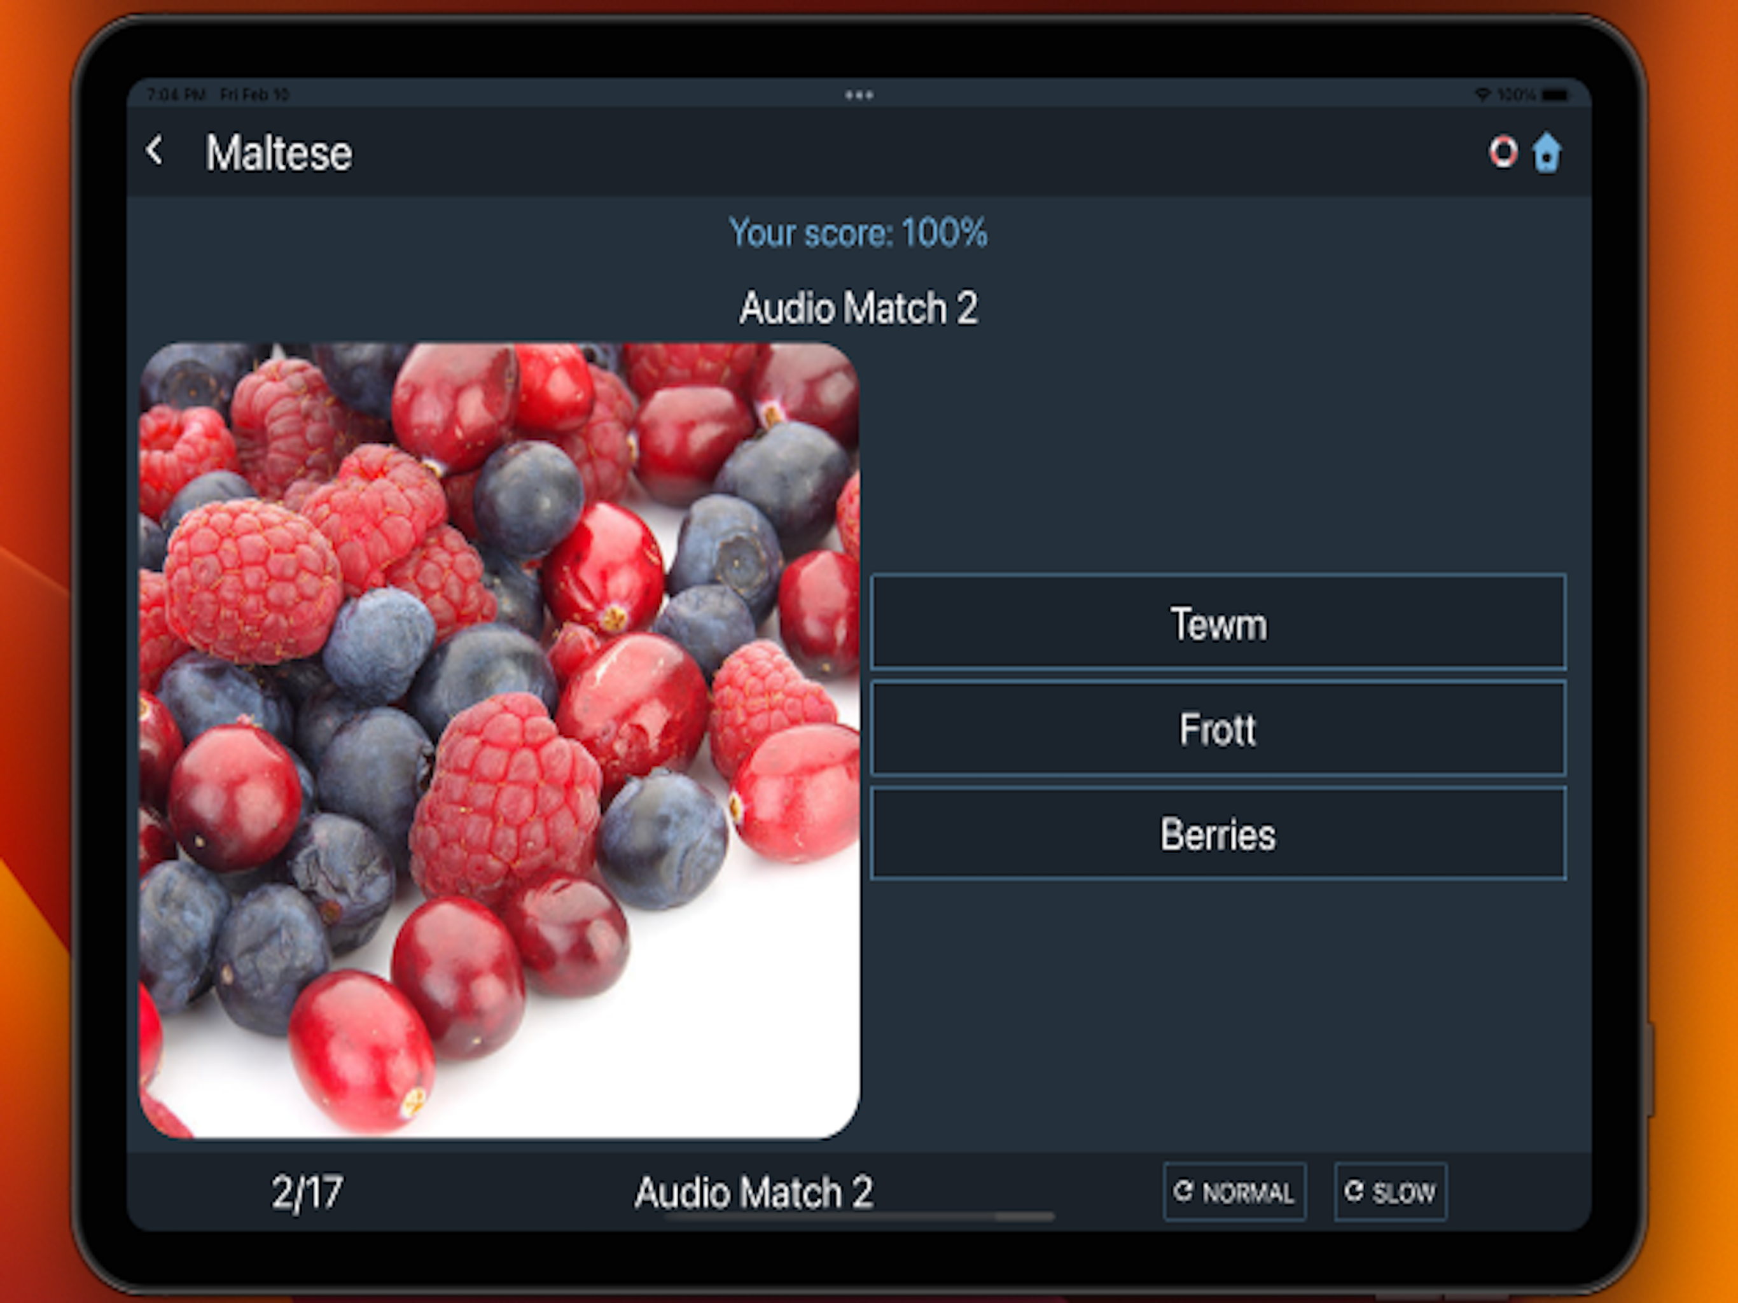Tap the date in the status bar

pos(254,95)
